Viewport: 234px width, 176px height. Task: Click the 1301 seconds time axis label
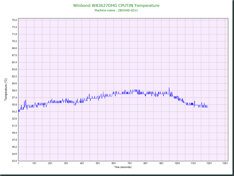point(225,163)
